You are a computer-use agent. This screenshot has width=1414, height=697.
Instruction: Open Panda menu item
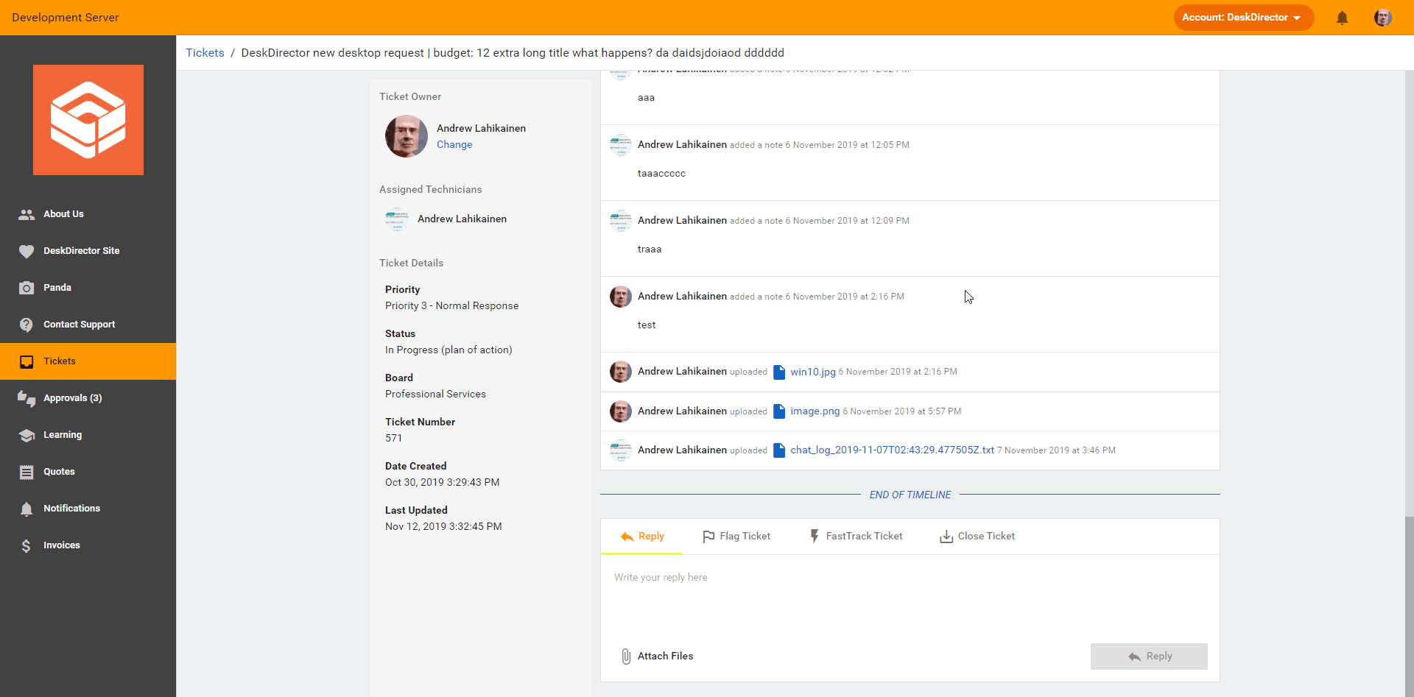[88, 288]
